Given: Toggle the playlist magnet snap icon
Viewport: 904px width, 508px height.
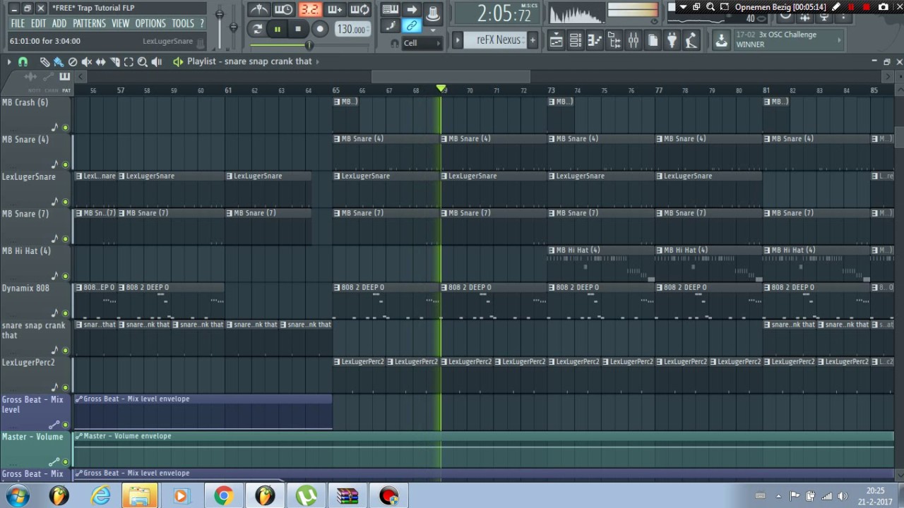Looking at the screenshot, I should click(x=23, y=62).
